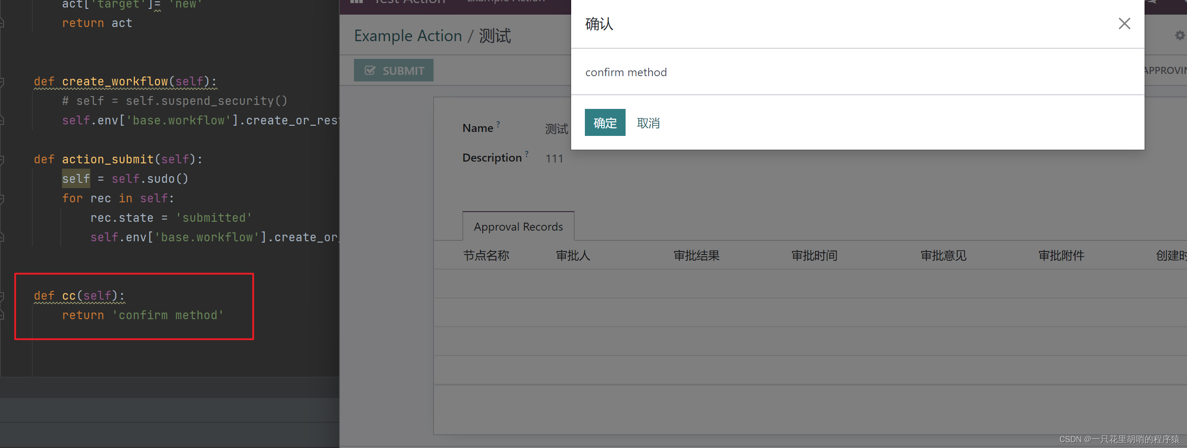
Task: Close the 确认 dialog with the X
Action: pos(1124,23)
